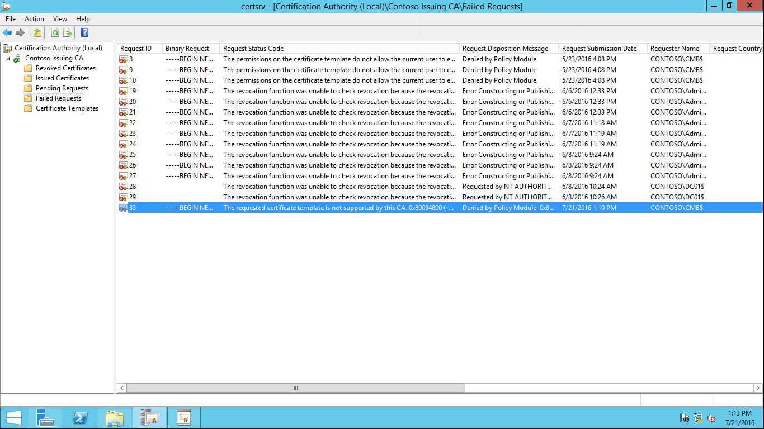Select the Revoked Certificates tree item

point(65,68)
